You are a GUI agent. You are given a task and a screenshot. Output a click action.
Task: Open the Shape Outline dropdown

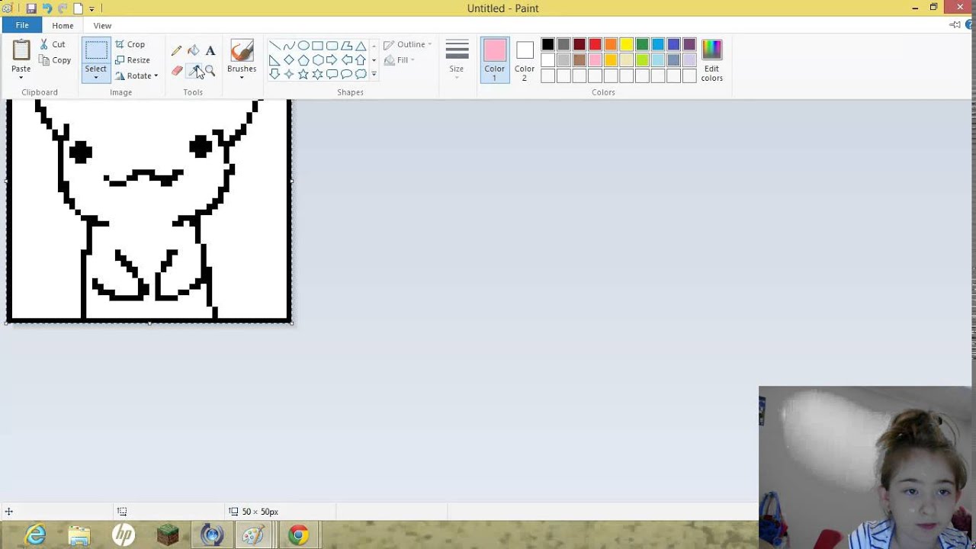click(x=408, y=44)
